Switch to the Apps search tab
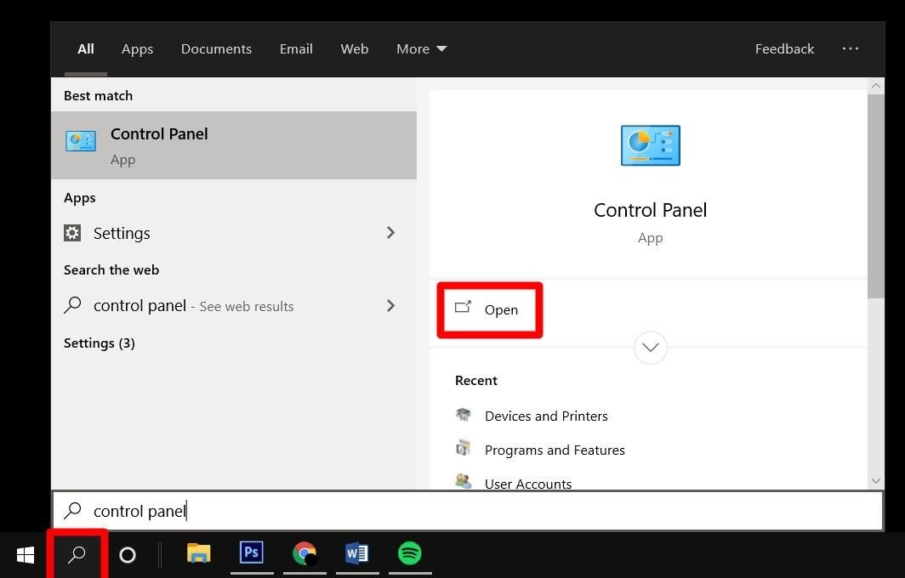 click(x=137, y=48)
